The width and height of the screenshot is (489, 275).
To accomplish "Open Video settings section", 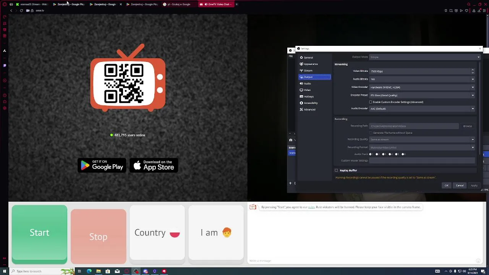I will click(314, 90).
